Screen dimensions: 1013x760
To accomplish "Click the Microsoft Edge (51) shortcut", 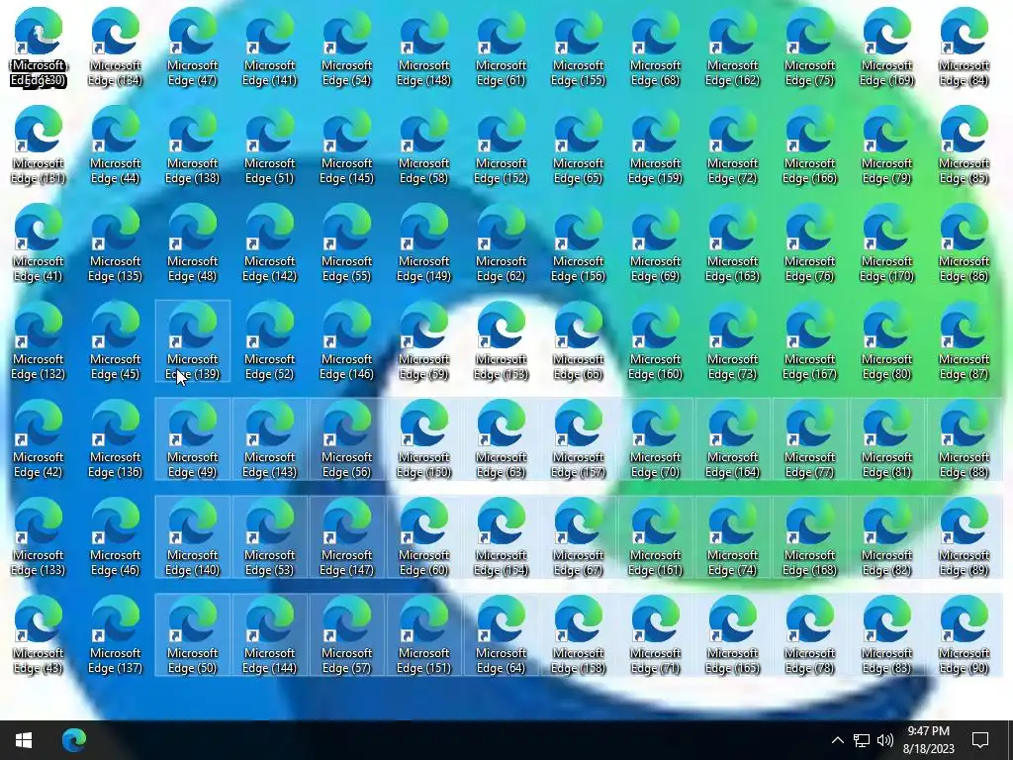I will [x=269, y=144].
